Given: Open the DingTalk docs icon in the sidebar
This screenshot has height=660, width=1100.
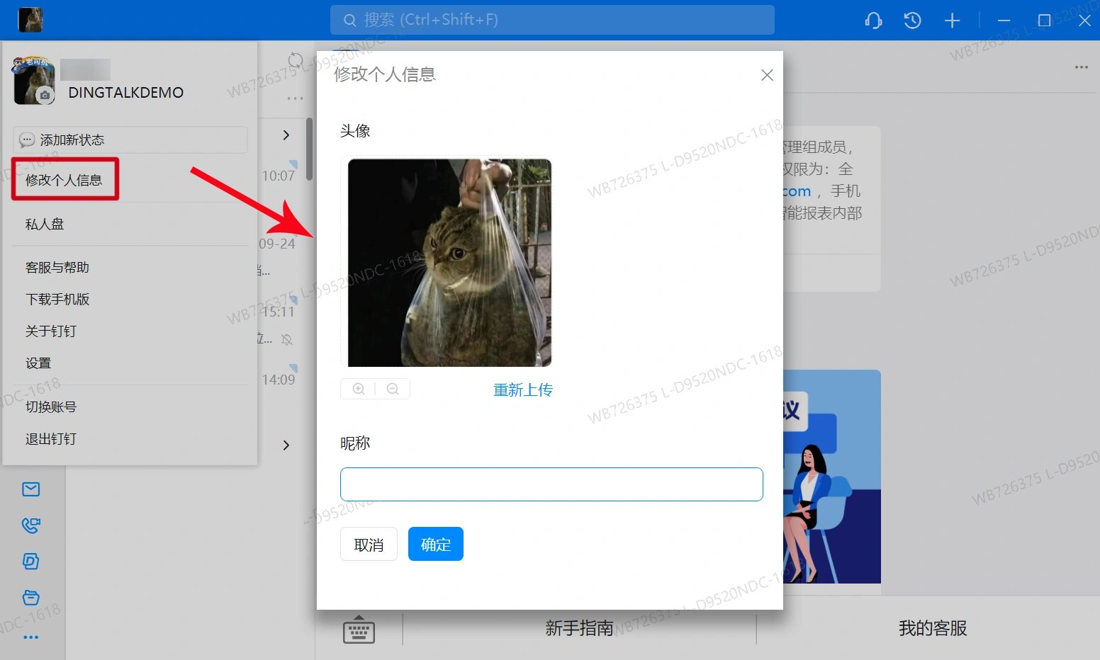Looking at the screenshot, I should pyautogui.click(x=30, y=562).
